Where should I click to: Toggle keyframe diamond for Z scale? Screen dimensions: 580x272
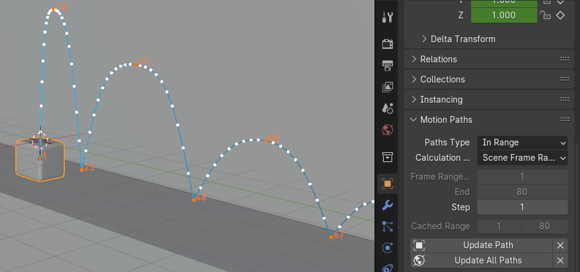tap(560, 15)
